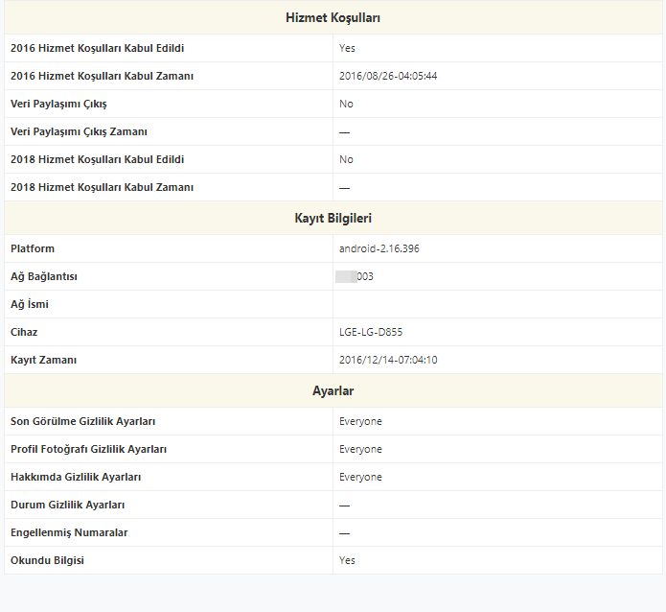Click the No value for 2018 Hizmet Koşulları
The width and height of the screenshot is (666, 612).
pyautogui.click(x=346, y=159)
